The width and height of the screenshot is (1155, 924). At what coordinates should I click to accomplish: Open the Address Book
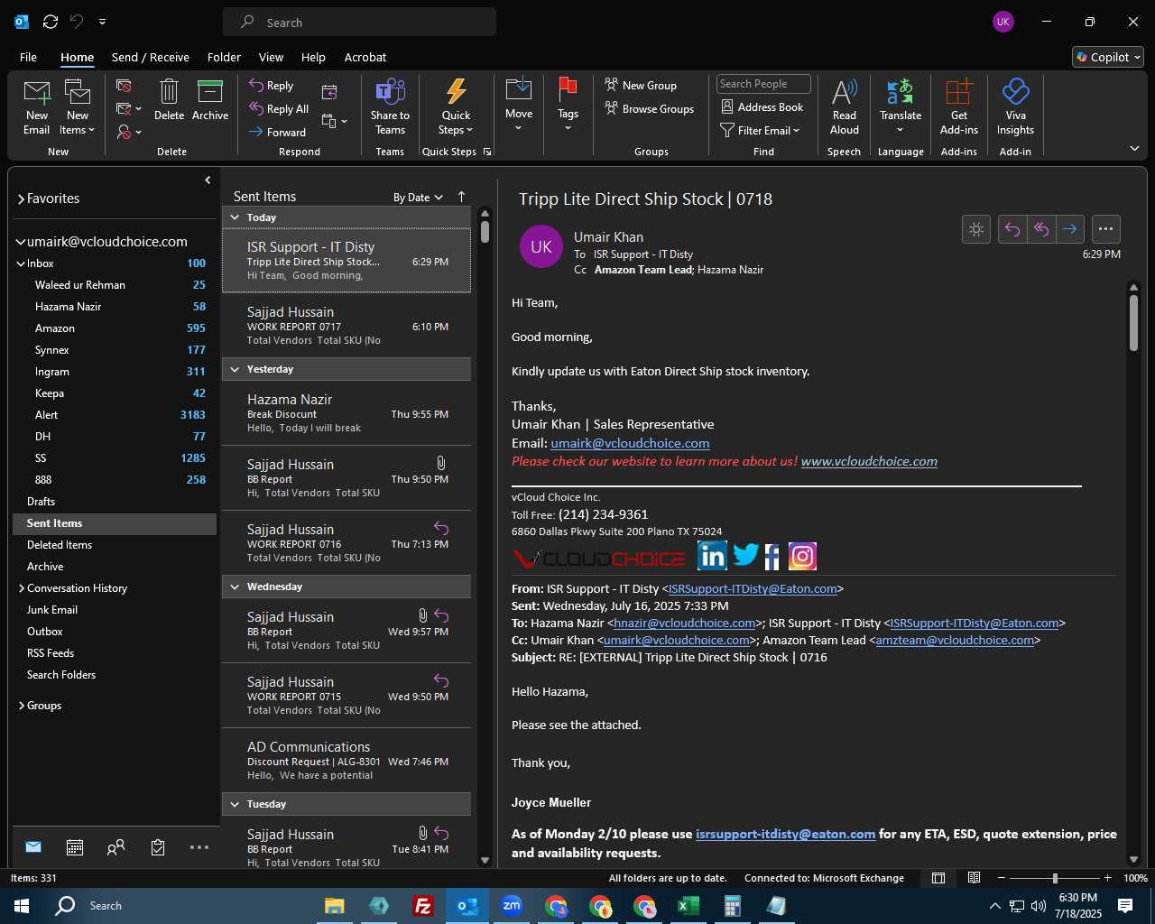[x=762, y=106]
